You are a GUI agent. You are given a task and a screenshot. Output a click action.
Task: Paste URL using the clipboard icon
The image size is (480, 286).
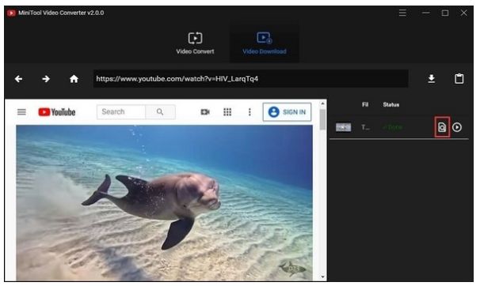point(459,79)
